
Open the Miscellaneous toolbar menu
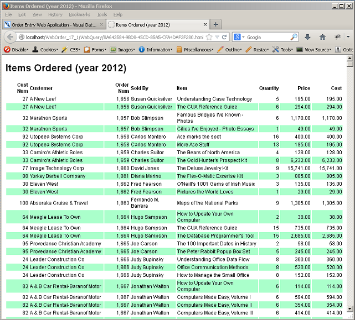[x=195, y=50]
